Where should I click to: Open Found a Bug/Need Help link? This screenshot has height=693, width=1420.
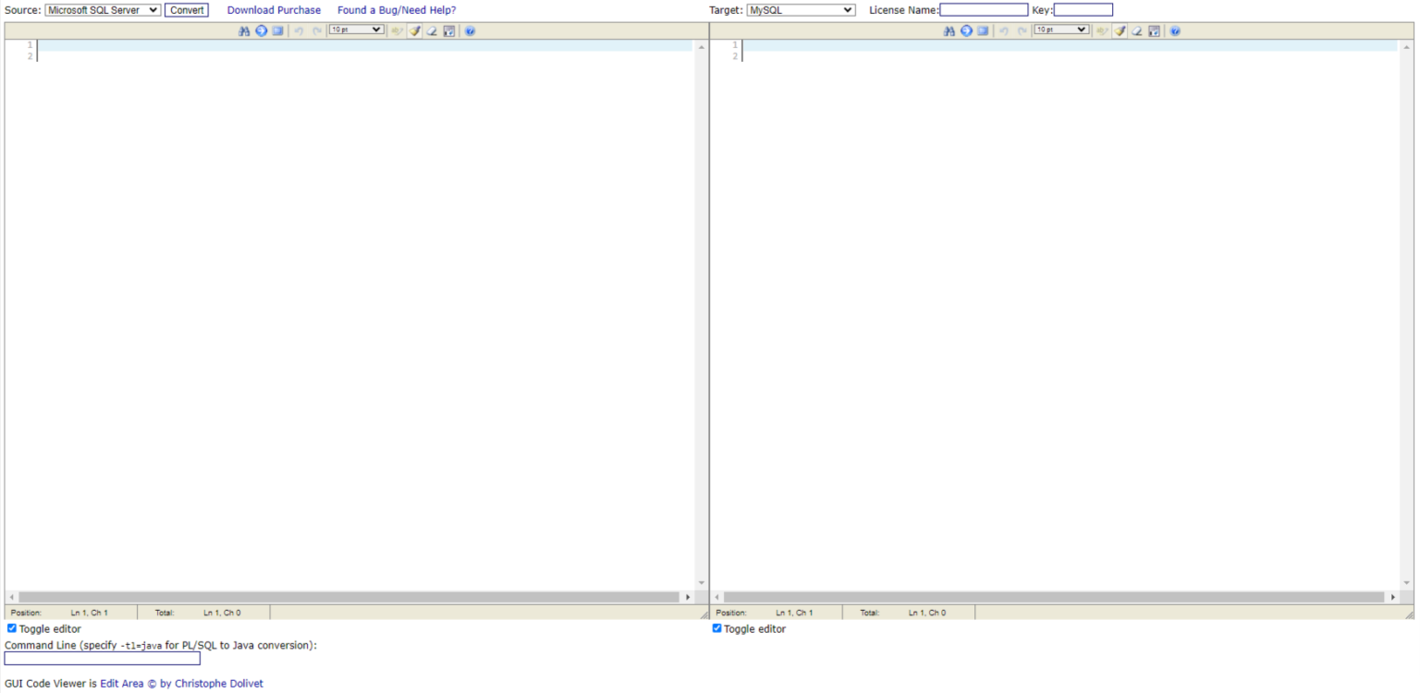397,10
